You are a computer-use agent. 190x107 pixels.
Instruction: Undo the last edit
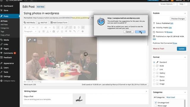(x=75, y=32)
